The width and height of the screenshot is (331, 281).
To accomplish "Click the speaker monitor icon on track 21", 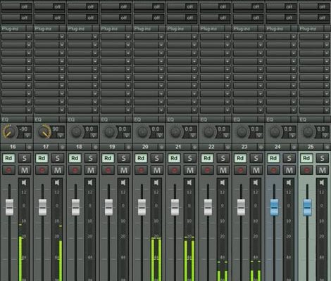I will tap(189, 183).
